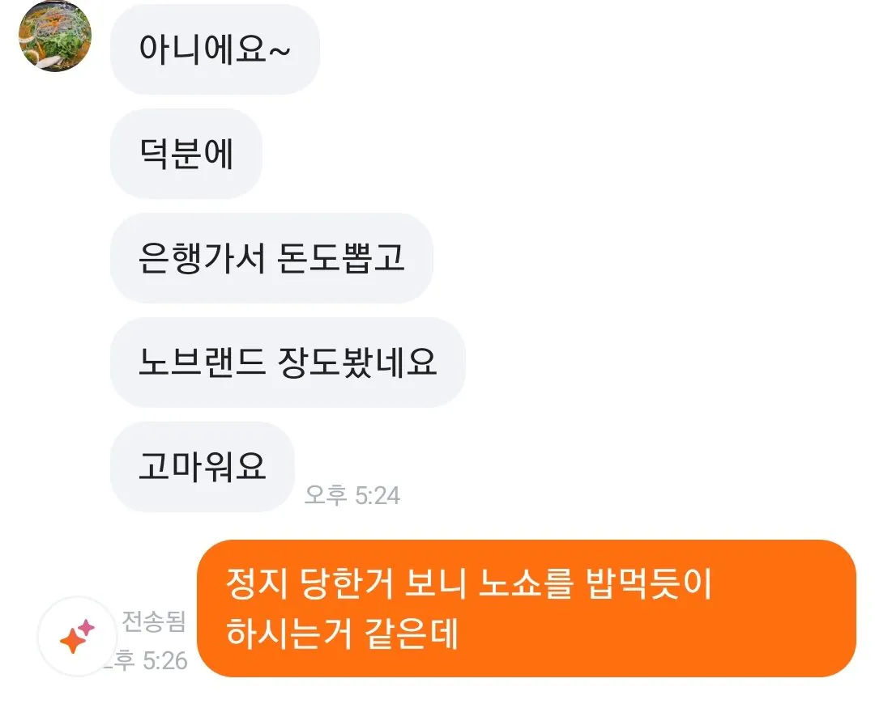Click the '오후 5:24' timestamp

(352, 495)
